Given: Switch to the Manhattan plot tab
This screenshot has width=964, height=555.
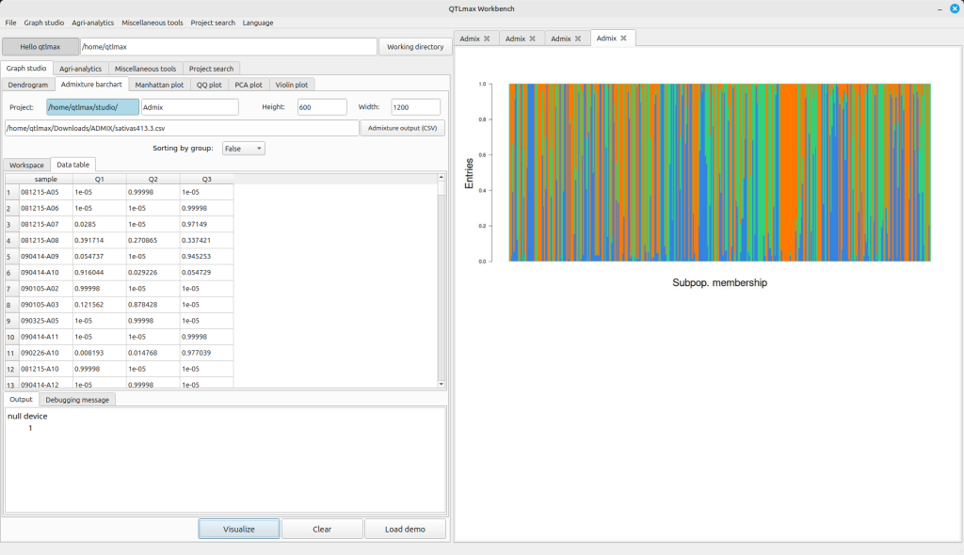Looking at the screenshot, I should 159,85.
